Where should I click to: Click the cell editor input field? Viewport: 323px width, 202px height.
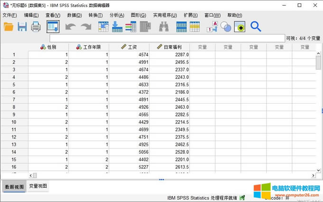click(166, 38)
